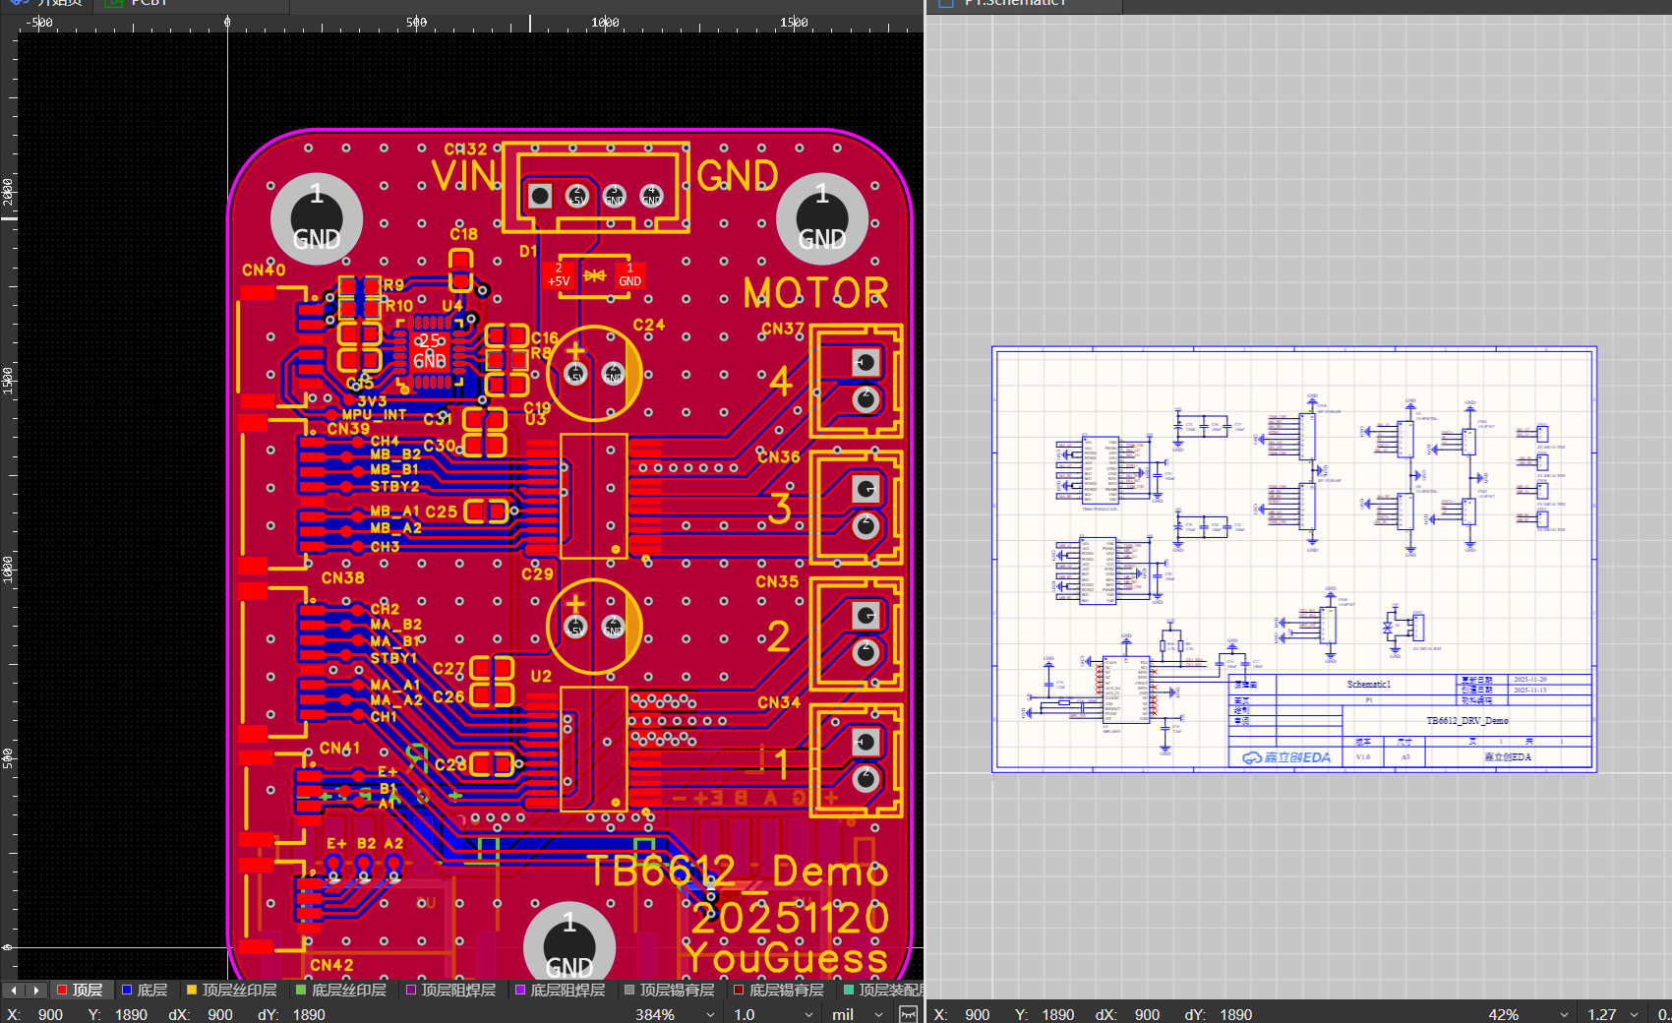
Task: Choose the 顶层锡膏层 layer tab
Action: point(670,990)
